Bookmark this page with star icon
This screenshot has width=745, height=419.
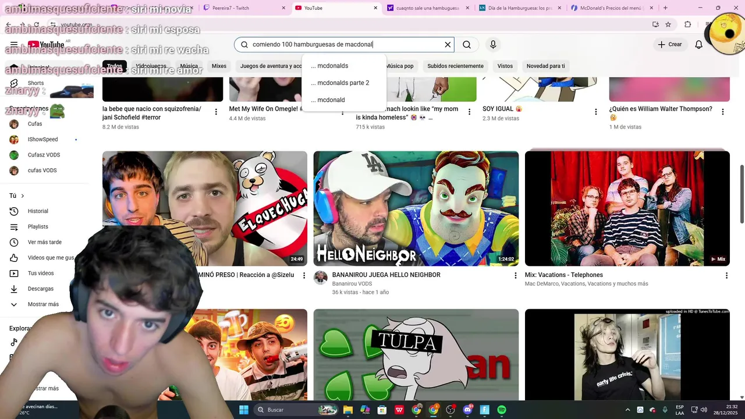tap(668, 24)
